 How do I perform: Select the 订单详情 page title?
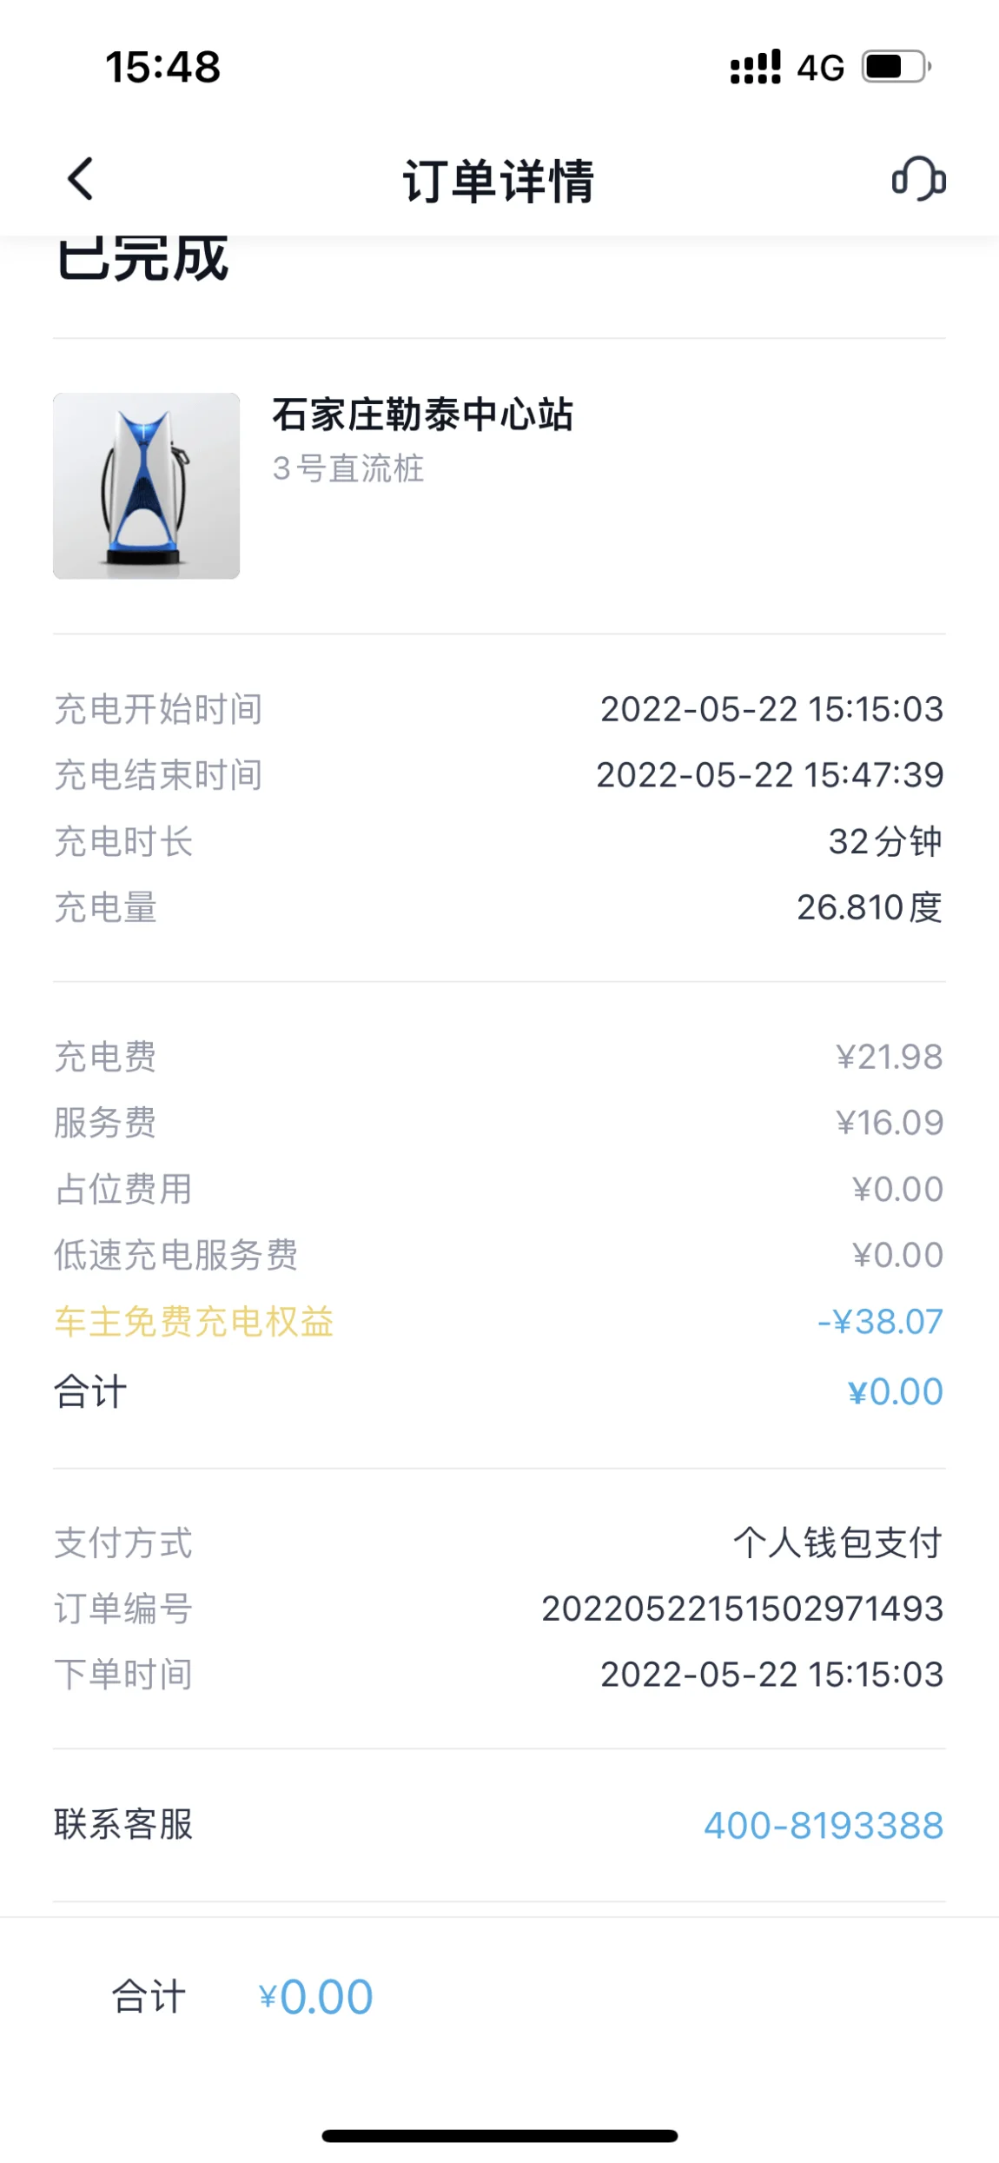[499, 181]
